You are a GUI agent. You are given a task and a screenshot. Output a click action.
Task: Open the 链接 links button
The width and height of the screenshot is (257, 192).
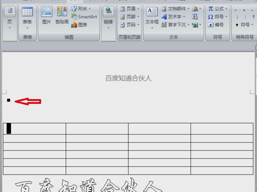pyautogui.click(x=108, y=17)
